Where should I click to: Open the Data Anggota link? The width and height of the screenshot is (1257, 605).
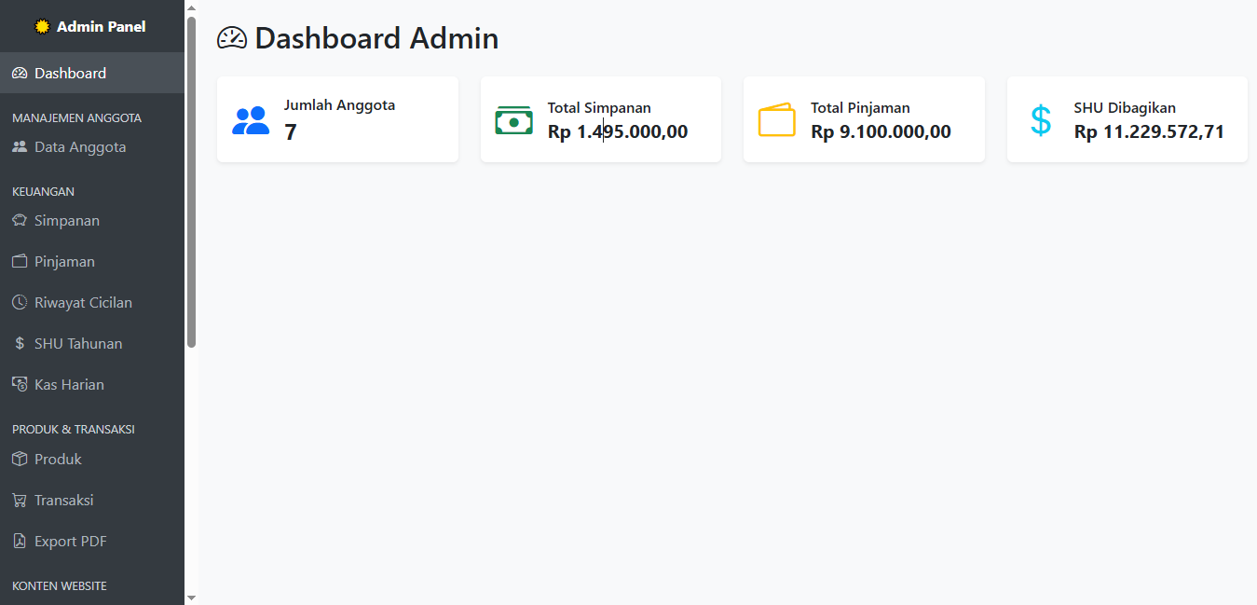[x=79, y=147]
